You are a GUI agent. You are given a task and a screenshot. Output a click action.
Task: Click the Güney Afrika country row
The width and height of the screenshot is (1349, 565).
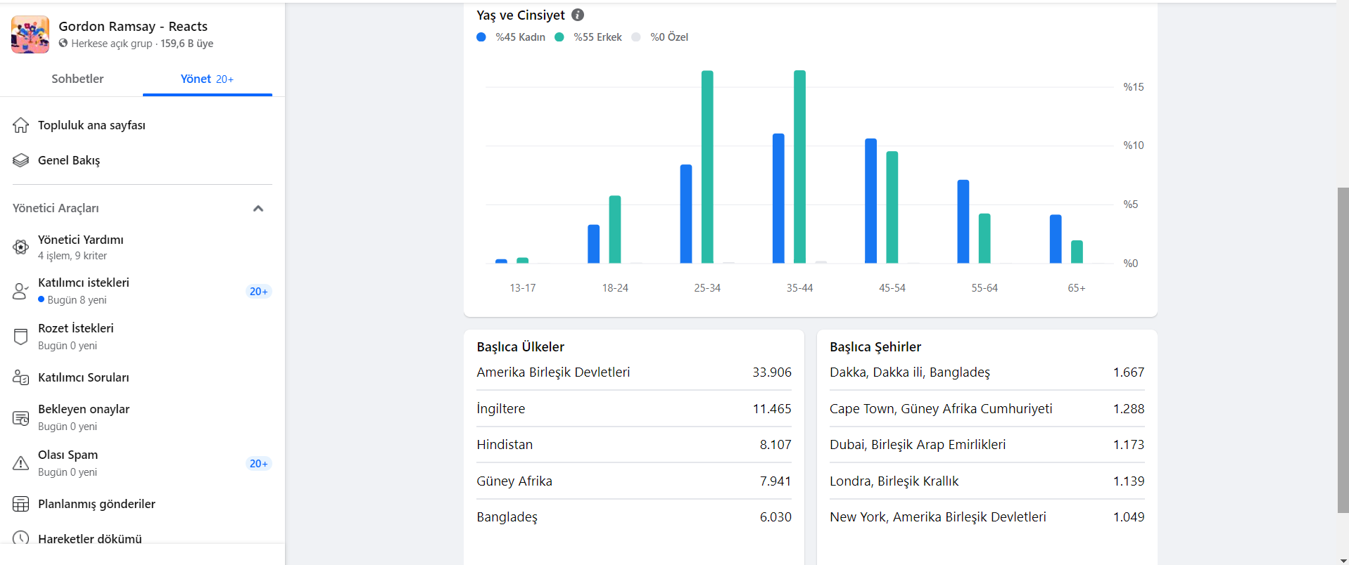634,481
